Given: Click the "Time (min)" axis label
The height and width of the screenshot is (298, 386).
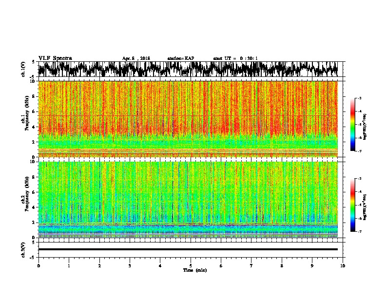Looking at the screenshot, I should point(195,270).
